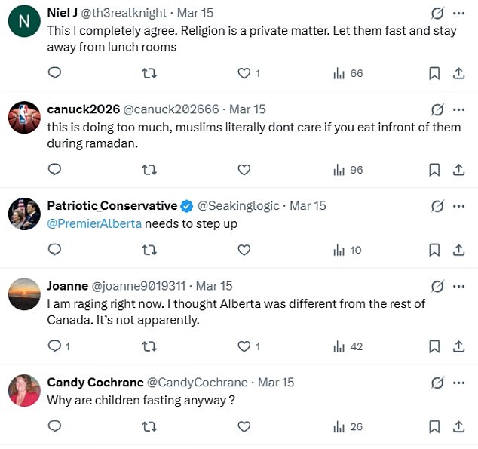Visit the Patriotic_Conservative profile name
The height and width of the screenshot is (449, 478).
(112, 206)
